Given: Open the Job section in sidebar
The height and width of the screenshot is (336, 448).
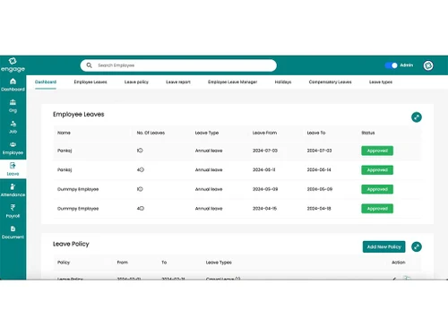Looking at the screenshot, I should click(13, 127).
